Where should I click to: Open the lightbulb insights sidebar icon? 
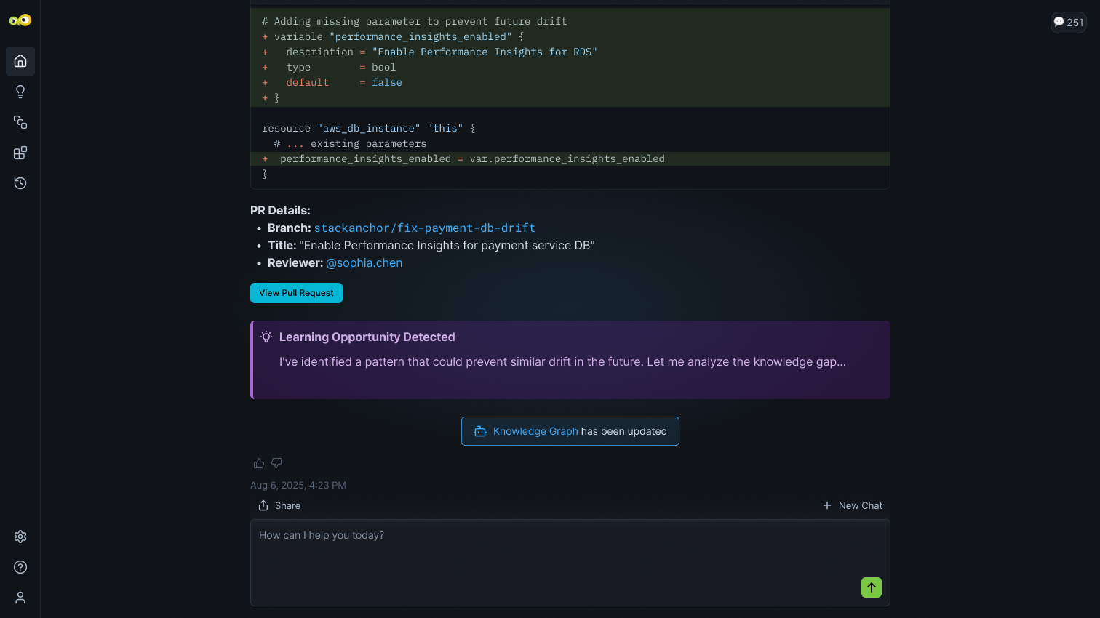tap(20, 92)
